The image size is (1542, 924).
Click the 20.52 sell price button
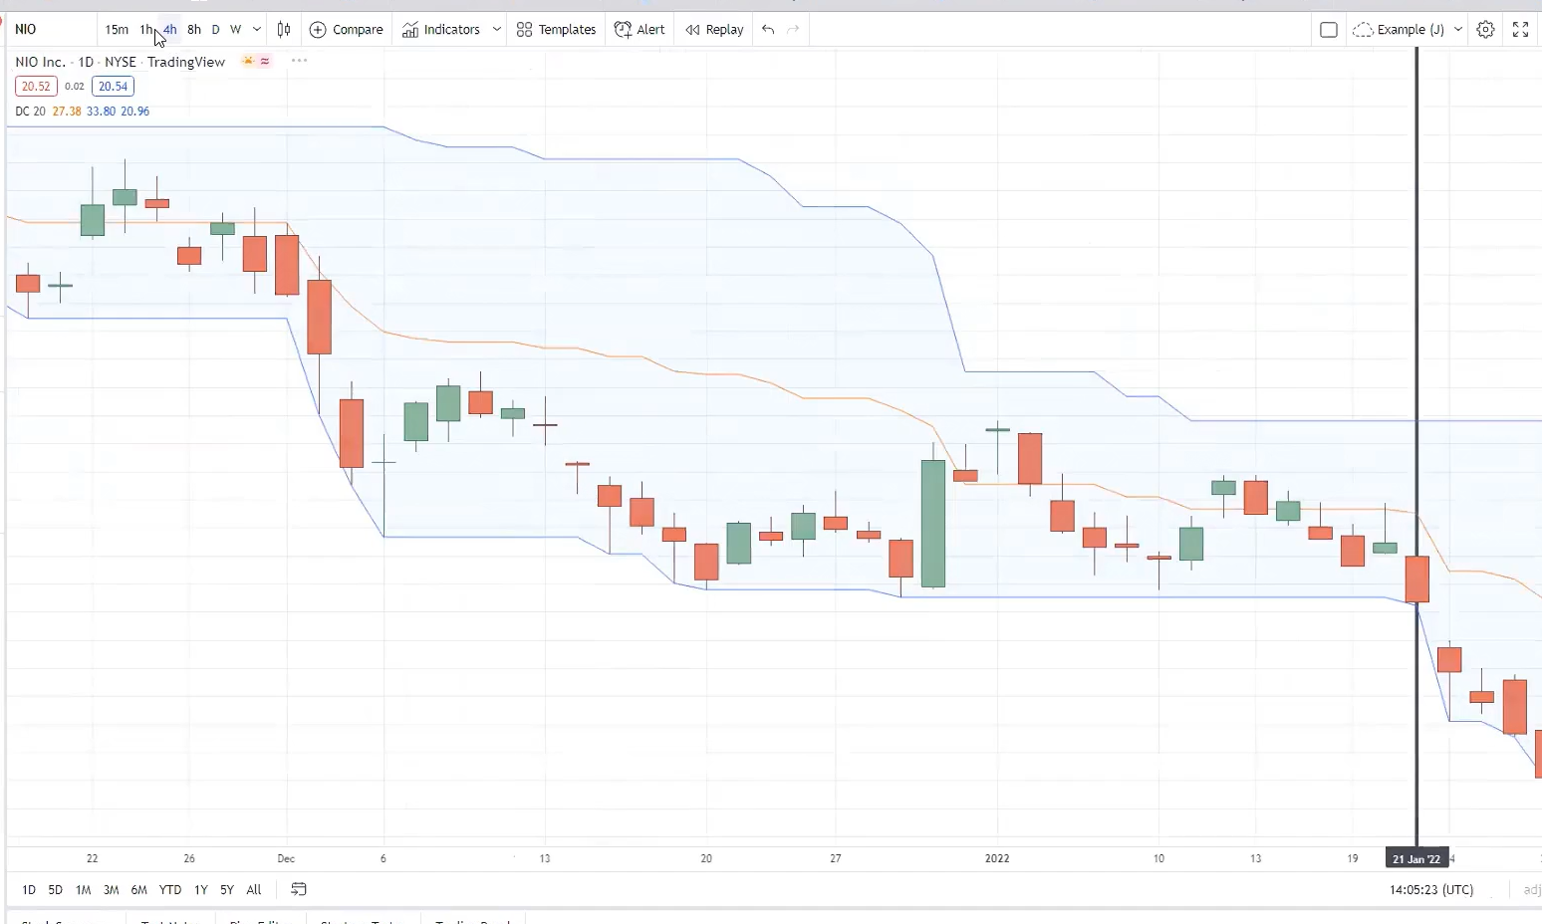[36, 87]
